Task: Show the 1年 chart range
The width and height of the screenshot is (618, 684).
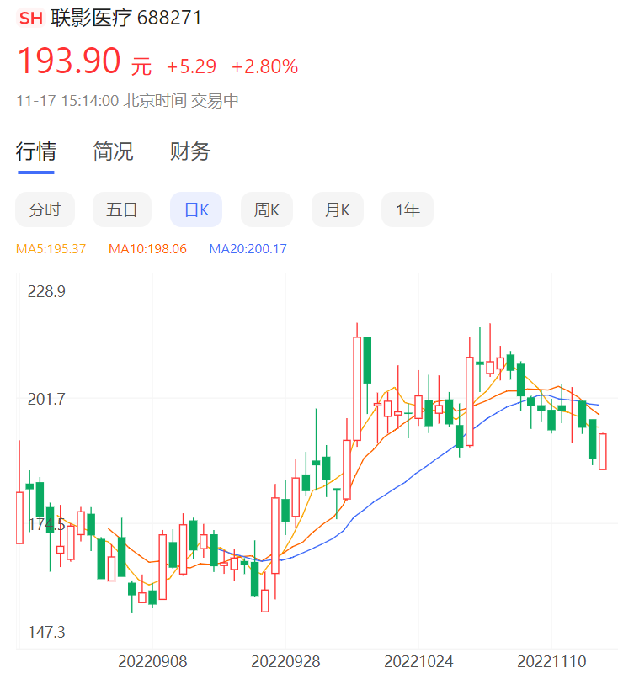Action: [x=408, y=210]
